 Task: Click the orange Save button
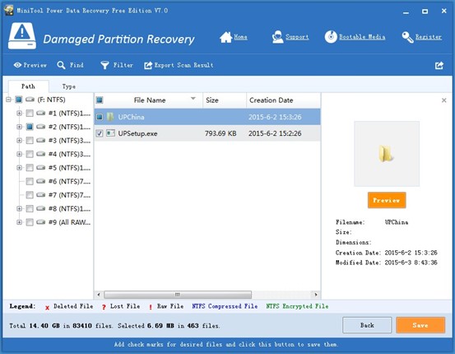420,325
